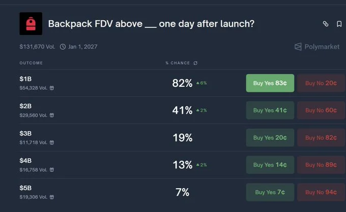Viewport: 346px width, 212px height.
Task: Click the gift icon under $2B
Action: click(51, 115)
